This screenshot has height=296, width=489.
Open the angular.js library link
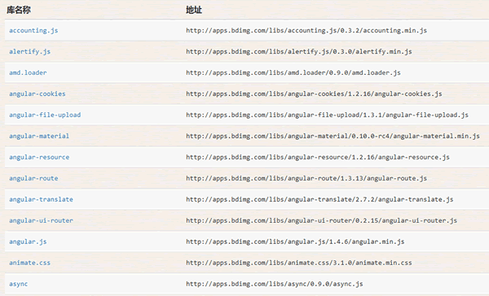point(28,242)
